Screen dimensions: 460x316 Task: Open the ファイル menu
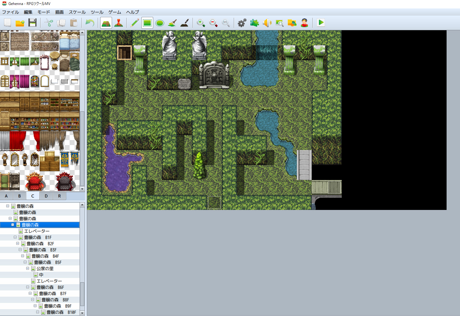coord(11,12)
